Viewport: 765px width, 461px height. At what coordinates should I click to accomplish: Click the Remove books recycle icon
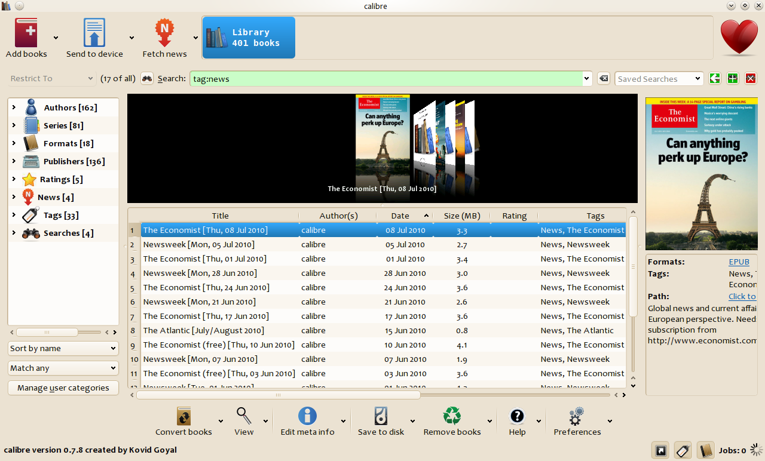pyautogui.click(x=452, y=416)
